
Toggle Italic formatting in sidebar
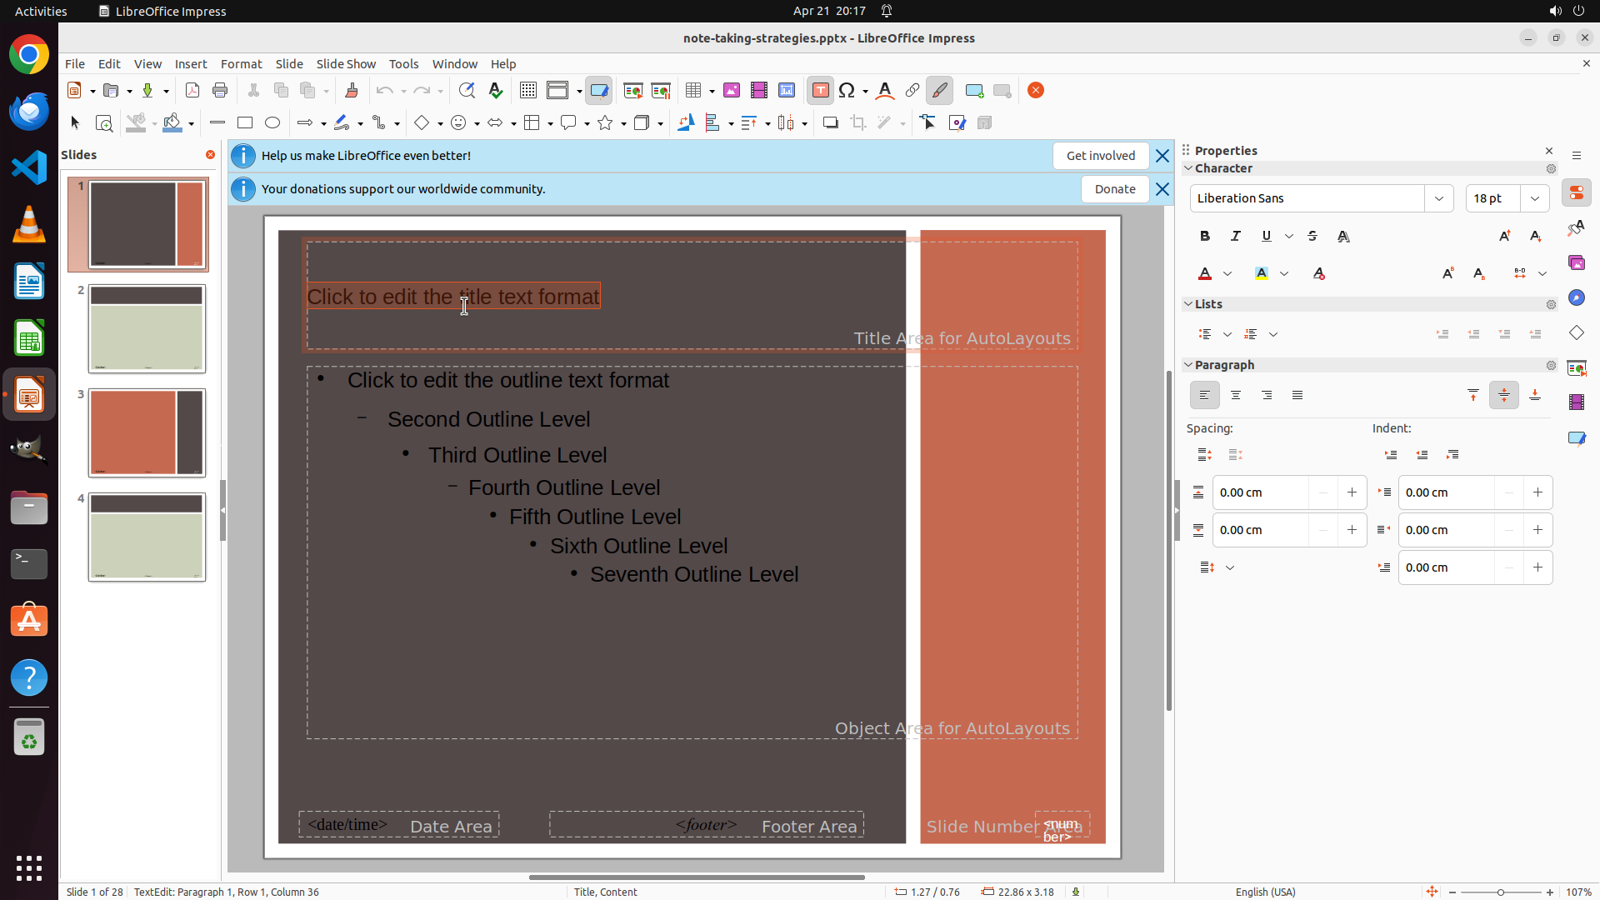1236,237
